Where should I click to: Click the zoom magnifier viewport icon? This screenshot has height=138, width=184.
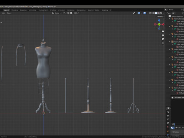pos(163,31)
